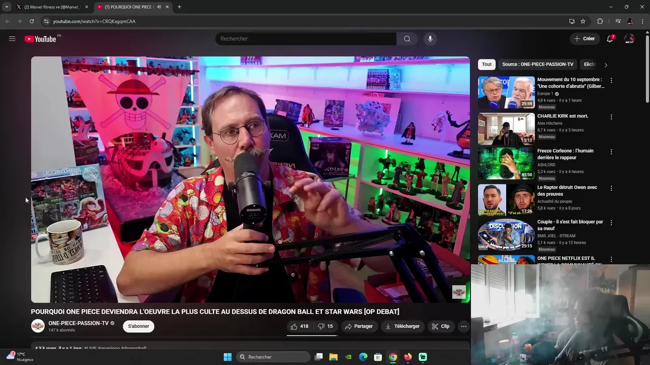Open the NVIDIA app on the taskbar
The height and width of the screenshot is (365, 650).
(348, 357)
